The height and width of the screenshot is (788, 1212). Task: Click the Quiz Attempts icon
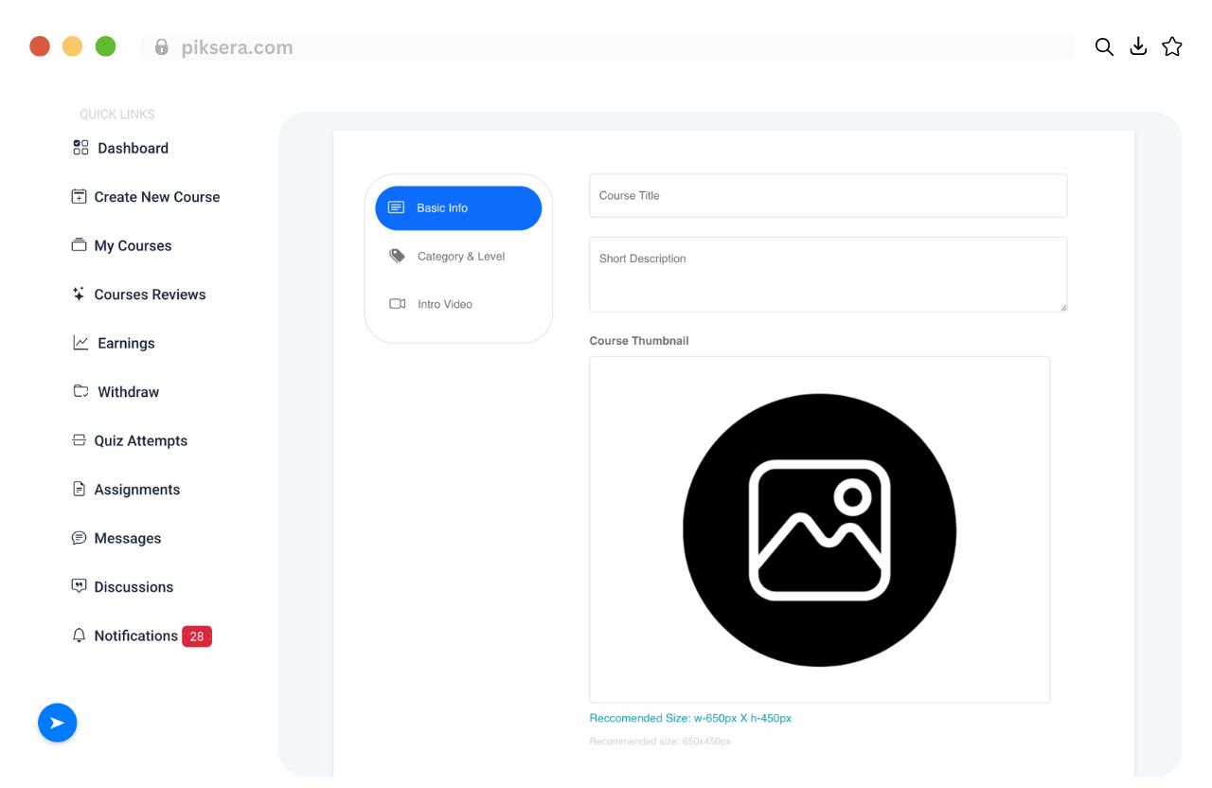tap(79, 440)
